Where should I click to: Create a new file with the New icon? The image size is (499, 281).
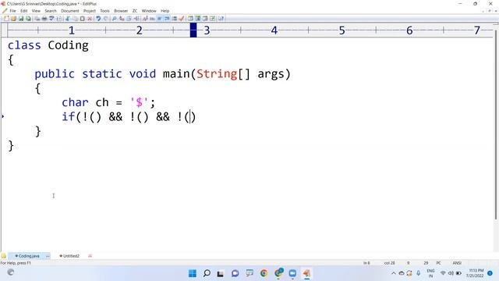click(x=6, y=19)
